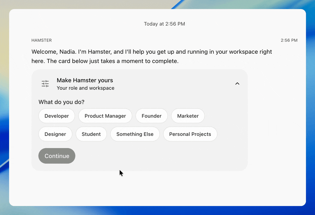Pick the Founder role option
Image resolution: width=315 pixels, height=215 pixels.
point(152,116)
